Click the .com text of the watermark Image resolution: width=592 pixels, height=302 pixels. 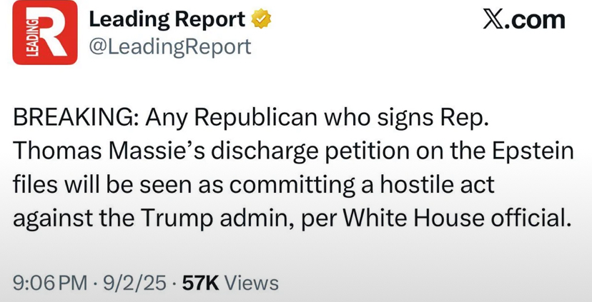[535, 20]
